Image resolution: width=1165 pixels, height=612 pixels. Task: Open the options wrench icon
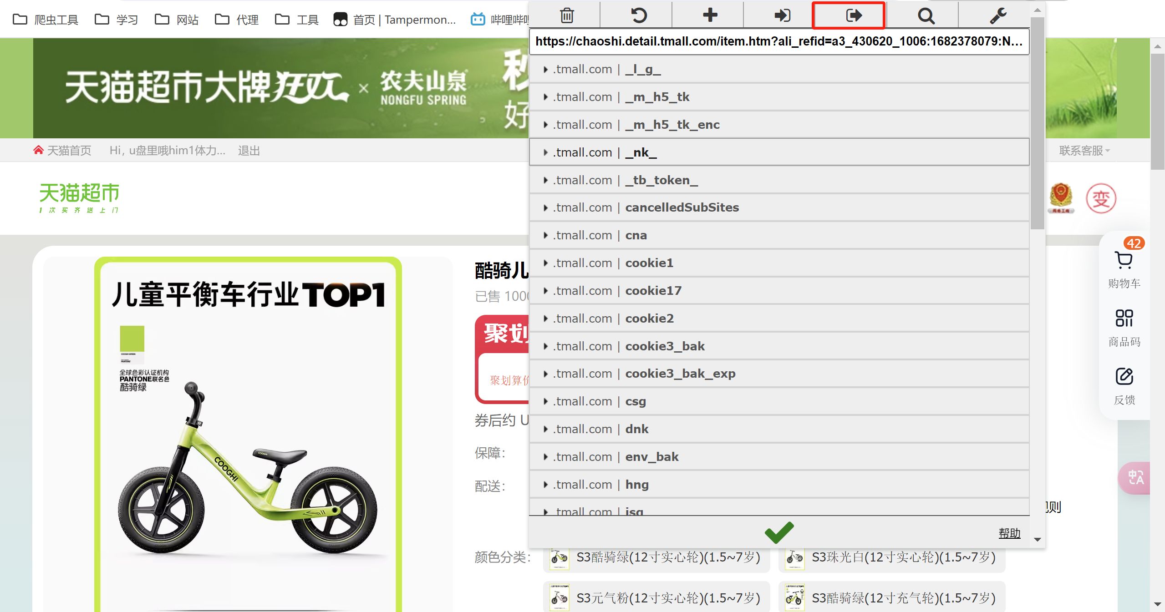(998, 16)
